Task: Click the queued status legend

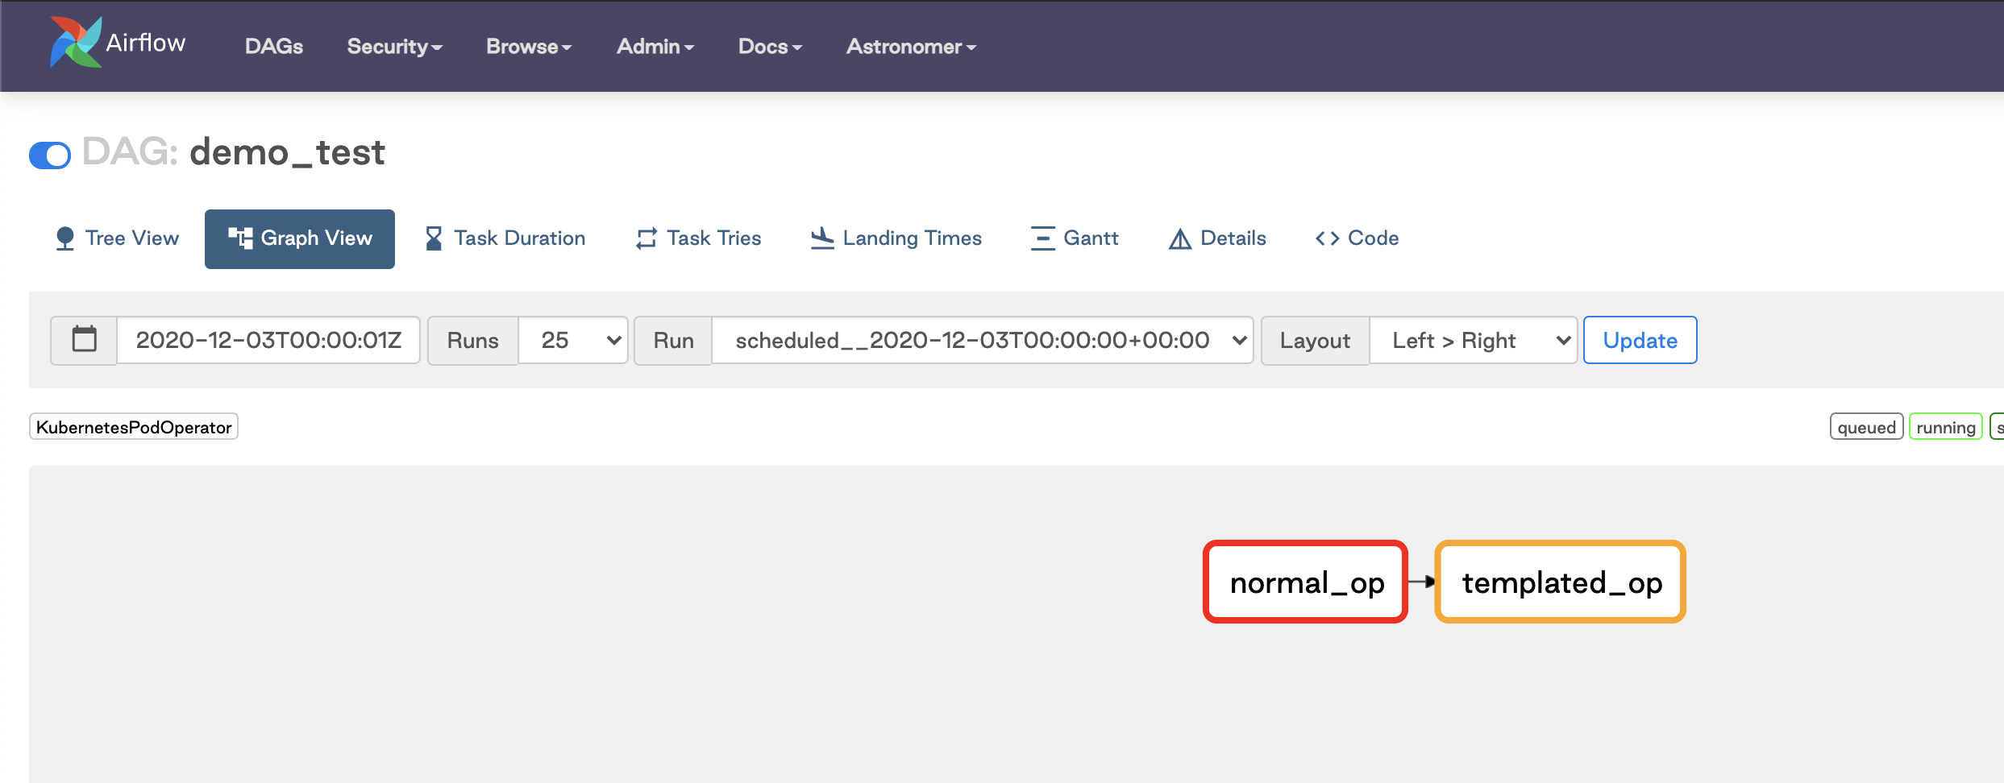Action: [x=1867, y=427]
